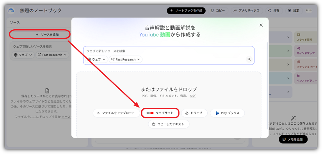The height and width of the screenshot is (154, 322).
Task: Click the スライド資料 card icon
Action: pos(298,34)
